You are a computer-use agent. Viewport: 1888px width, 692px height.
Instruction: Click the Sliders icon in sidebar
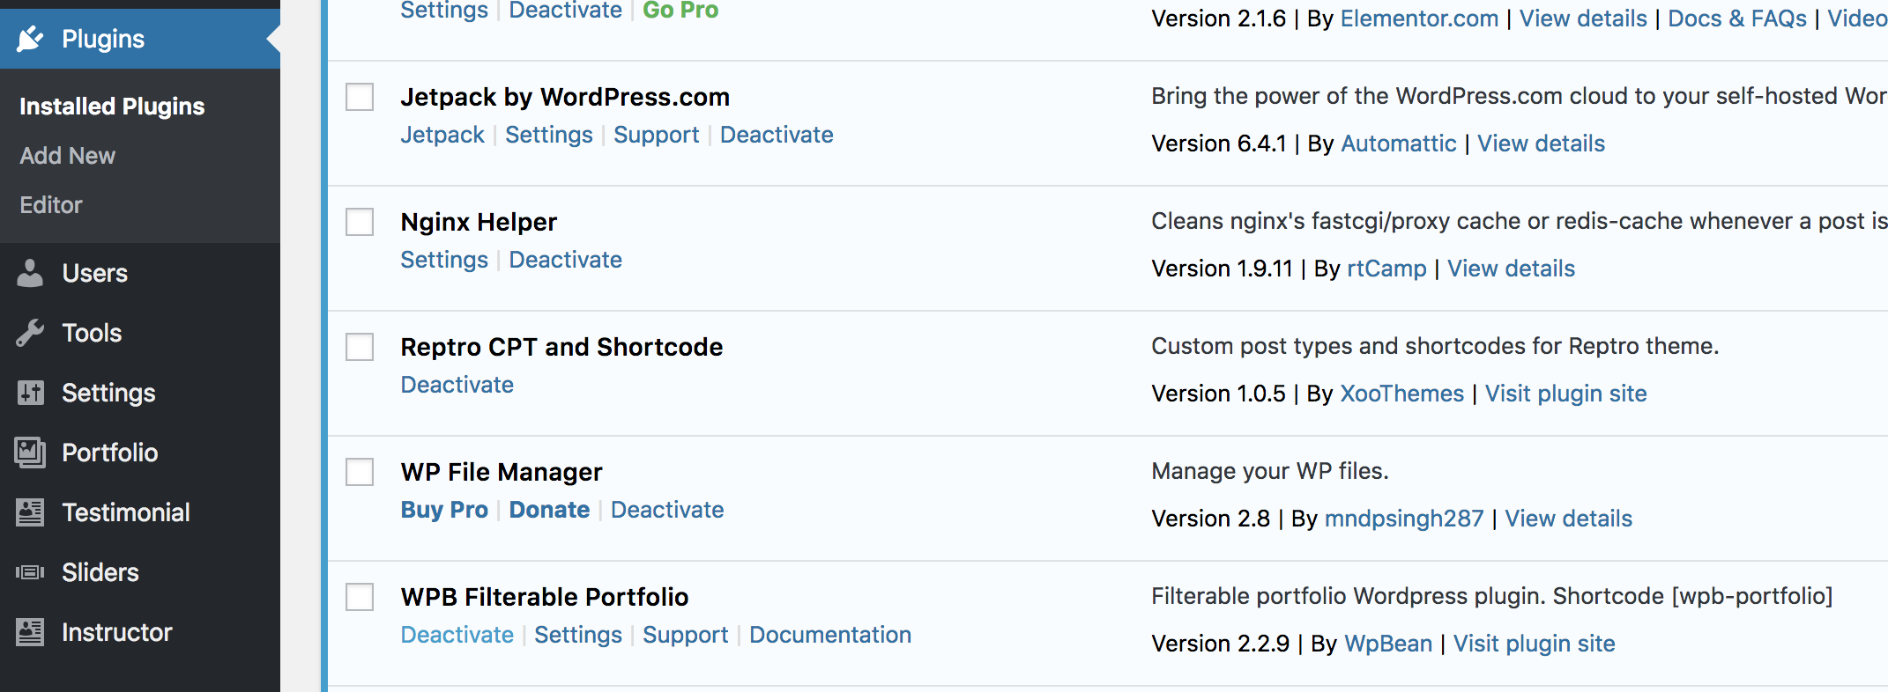[x=30, y=572]
